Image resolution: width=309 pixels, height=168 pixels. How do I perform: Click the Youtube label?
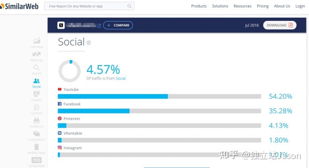click(x=71, y=90)
